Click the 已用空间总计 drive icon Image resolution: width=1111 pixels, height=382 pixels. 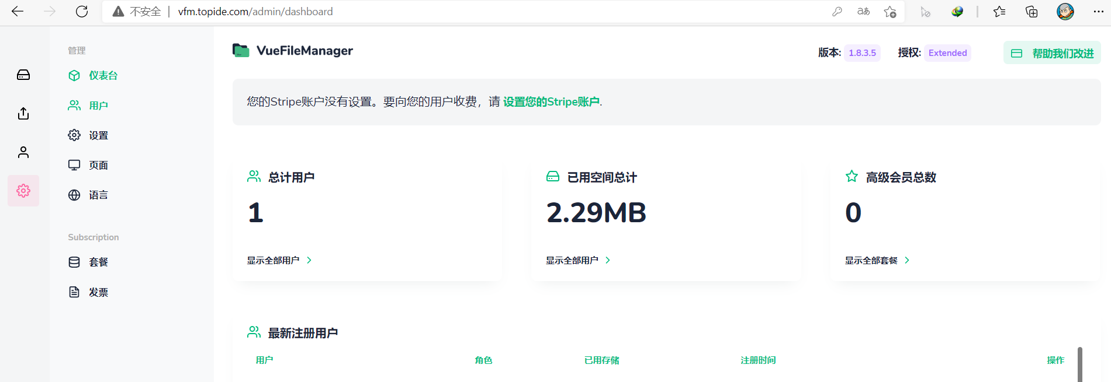pos(553,176)
